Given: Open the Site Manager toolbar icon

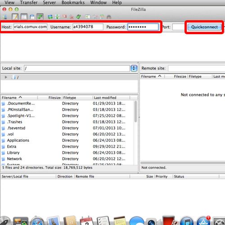Looking at the screenshot, I should (4, 17).
